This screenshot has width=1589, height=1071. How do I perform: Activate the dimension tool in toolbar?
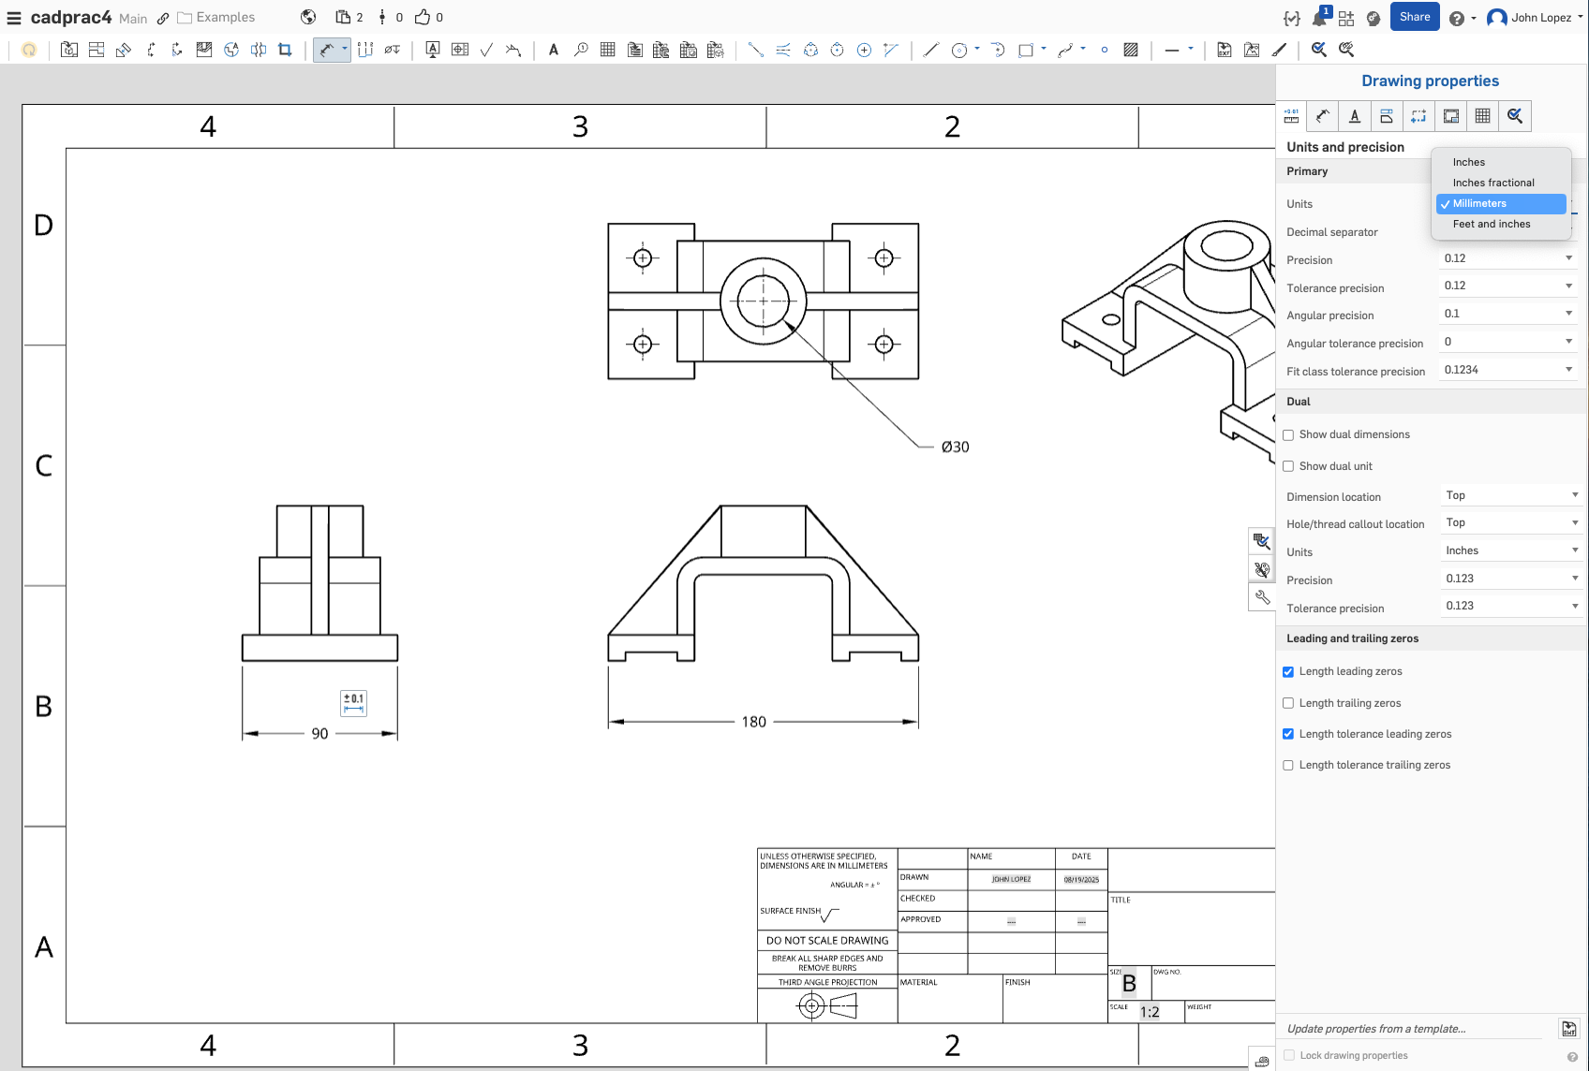pyautogui.click(x=326, y=50)
